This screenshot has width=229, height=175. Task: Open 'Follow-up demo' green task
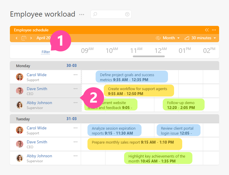coord(183,105)
